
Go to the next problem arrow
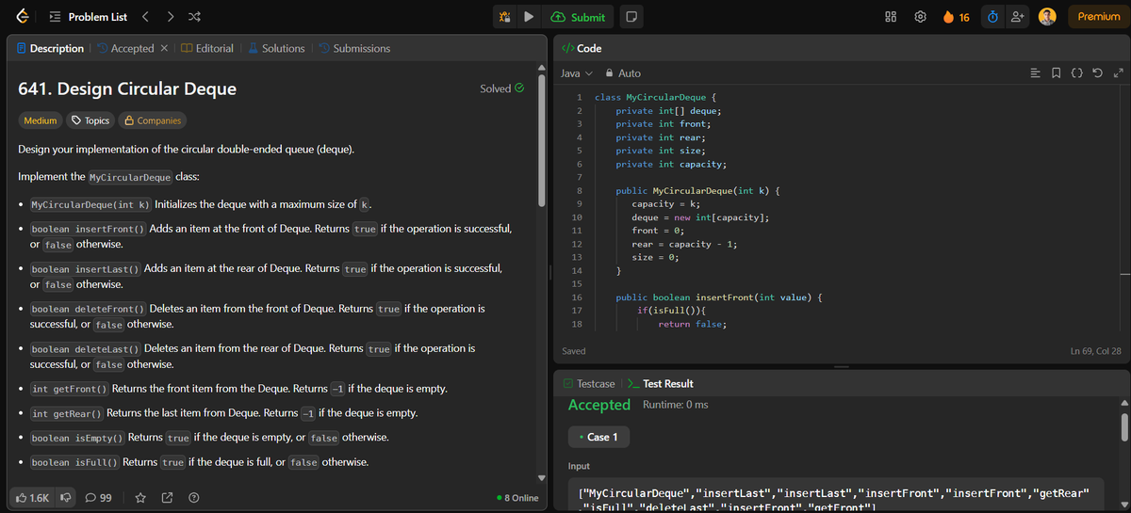click(x=171, y=17)
